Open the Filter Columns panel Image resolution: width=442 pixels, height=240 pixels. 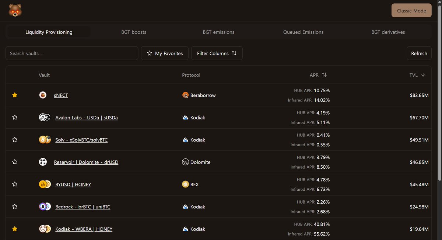tap(217, 53)
